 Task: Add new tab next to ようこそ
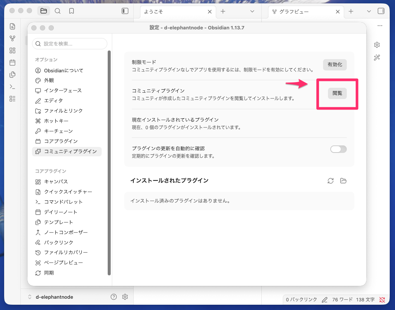coord(223,11)
